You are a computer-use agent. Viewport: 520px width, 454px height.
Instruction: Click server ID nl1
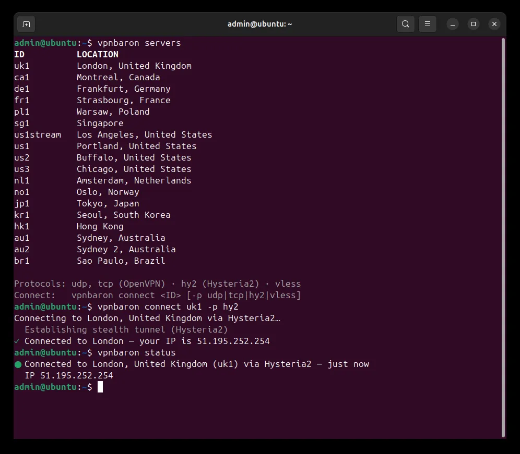(x=22, y=180)
